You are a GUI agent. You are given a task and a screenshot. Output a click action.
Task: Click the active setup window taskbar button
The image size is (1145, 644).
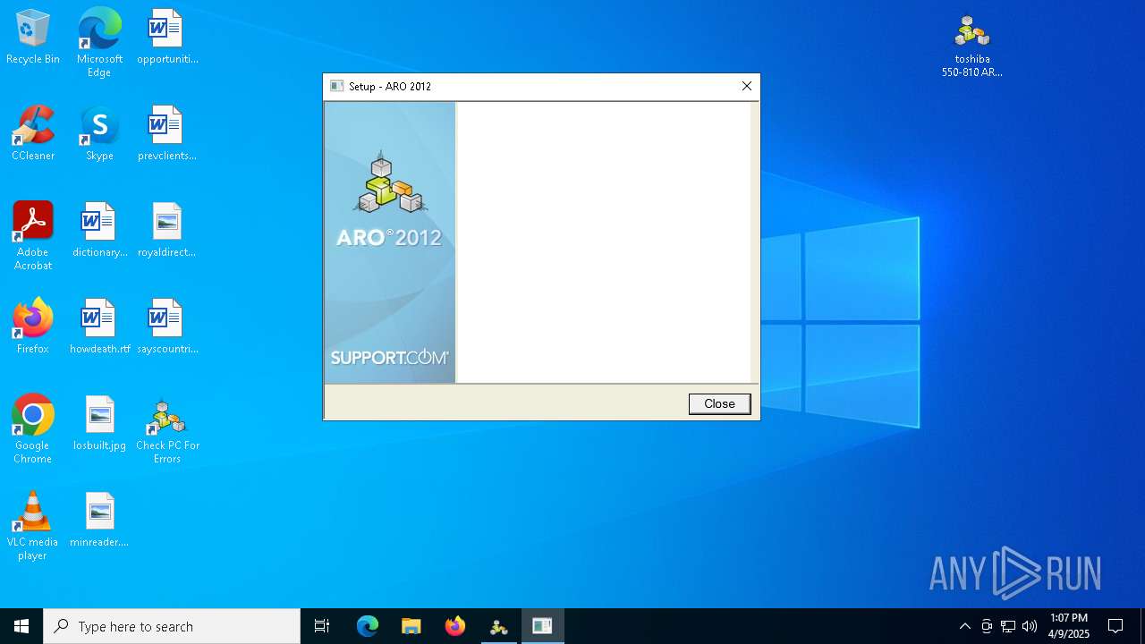(x=543, y=626)
